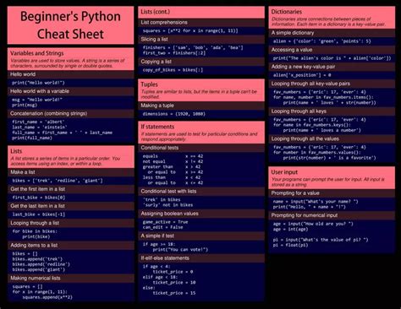Select the "List comprehensions" subheading

[x=164, y=22]
